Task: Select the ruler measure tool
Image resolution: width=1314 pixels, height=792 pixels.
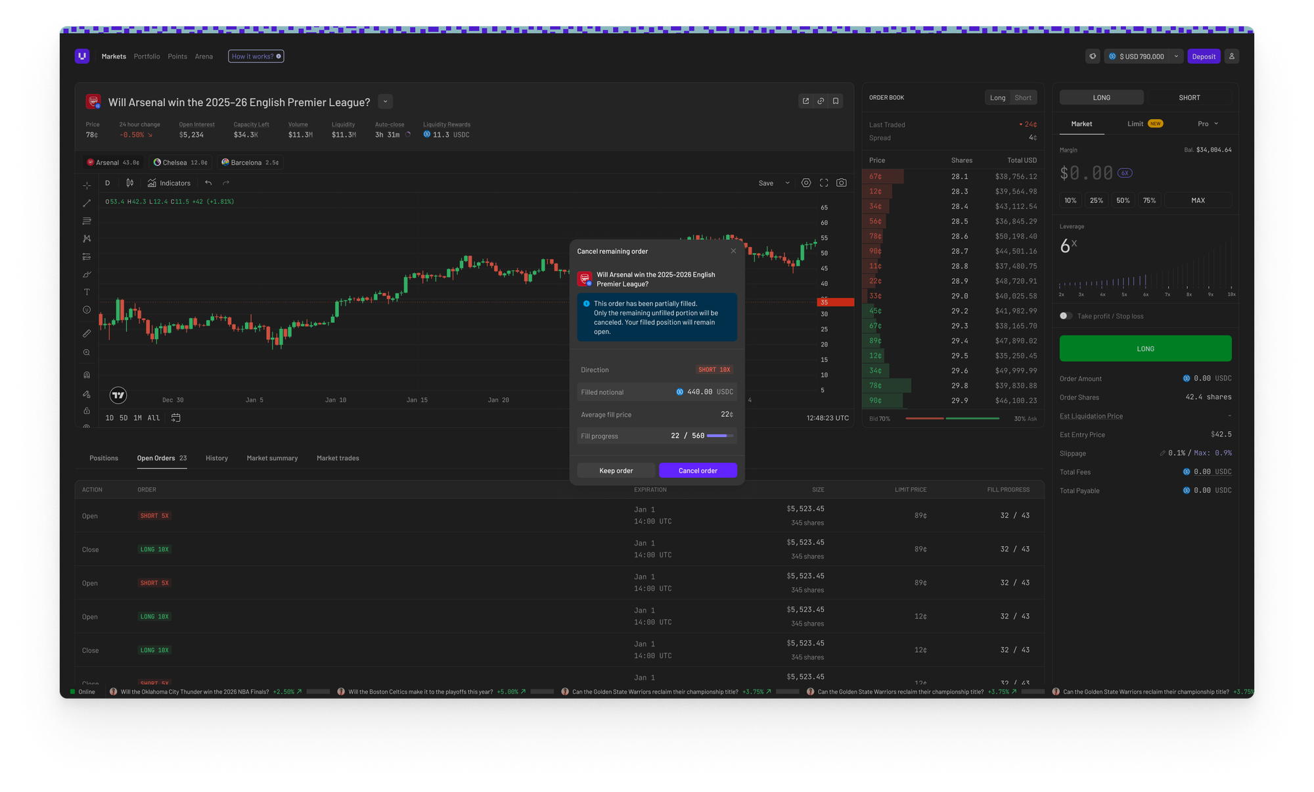Action: click(x=87, y=333)
